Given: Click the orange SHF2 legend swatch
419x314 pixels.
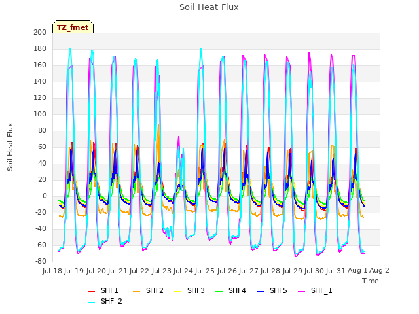Looking at the screenshot, I should pos(137,292).
